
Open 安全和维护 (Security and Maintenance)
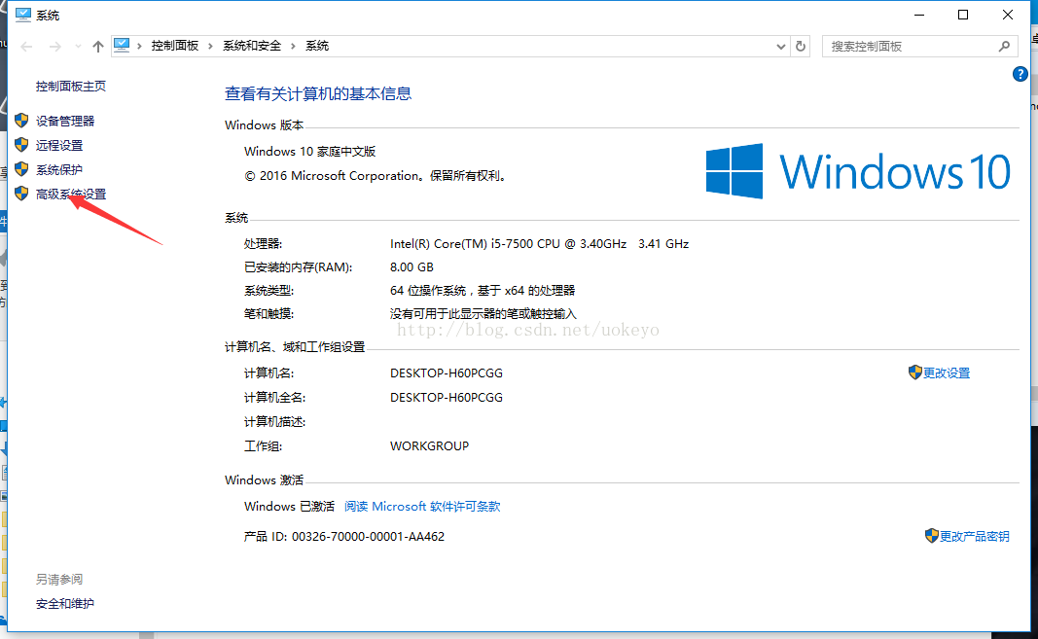point(65,604)
